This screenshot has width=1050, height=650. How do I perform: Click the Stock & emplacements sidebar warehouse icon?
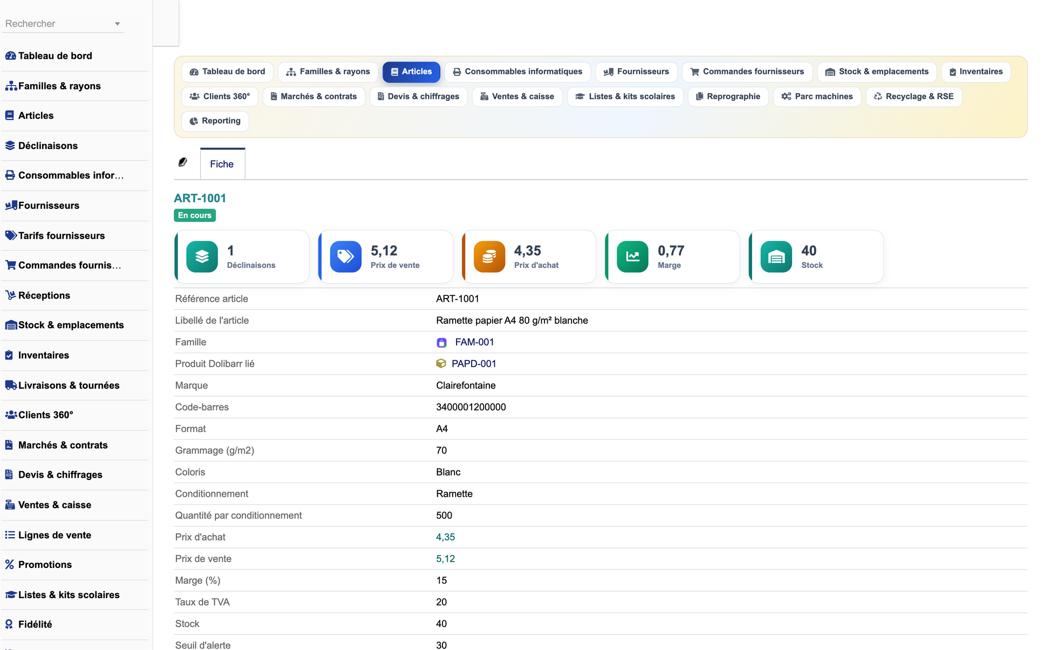click(x=11, y=325)
